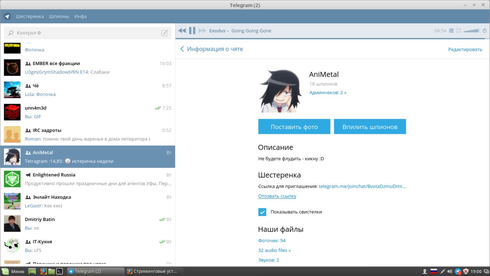The height and width of the screenshot is (276, 490).
Task: Toggle repeat mode for audio player
Action: pyautogui.click(x=459, y=31)
